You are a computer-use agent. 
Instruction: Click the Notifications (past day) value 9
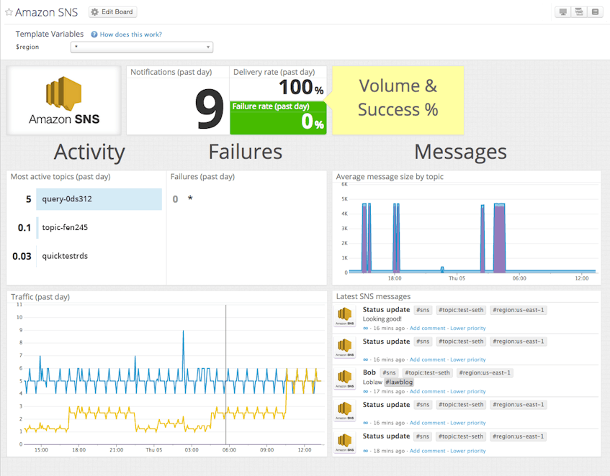[210, 109]
